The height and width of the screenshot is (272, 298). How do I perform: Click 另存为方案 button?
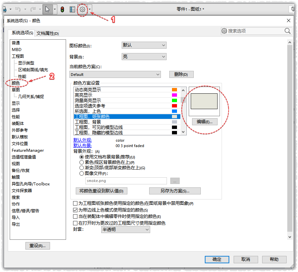coord(175,191)
